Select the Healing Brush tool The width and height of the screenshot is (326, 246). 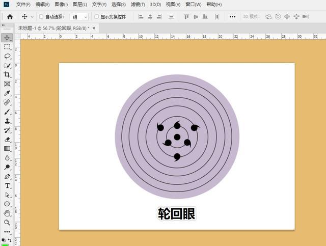(7, 102)
